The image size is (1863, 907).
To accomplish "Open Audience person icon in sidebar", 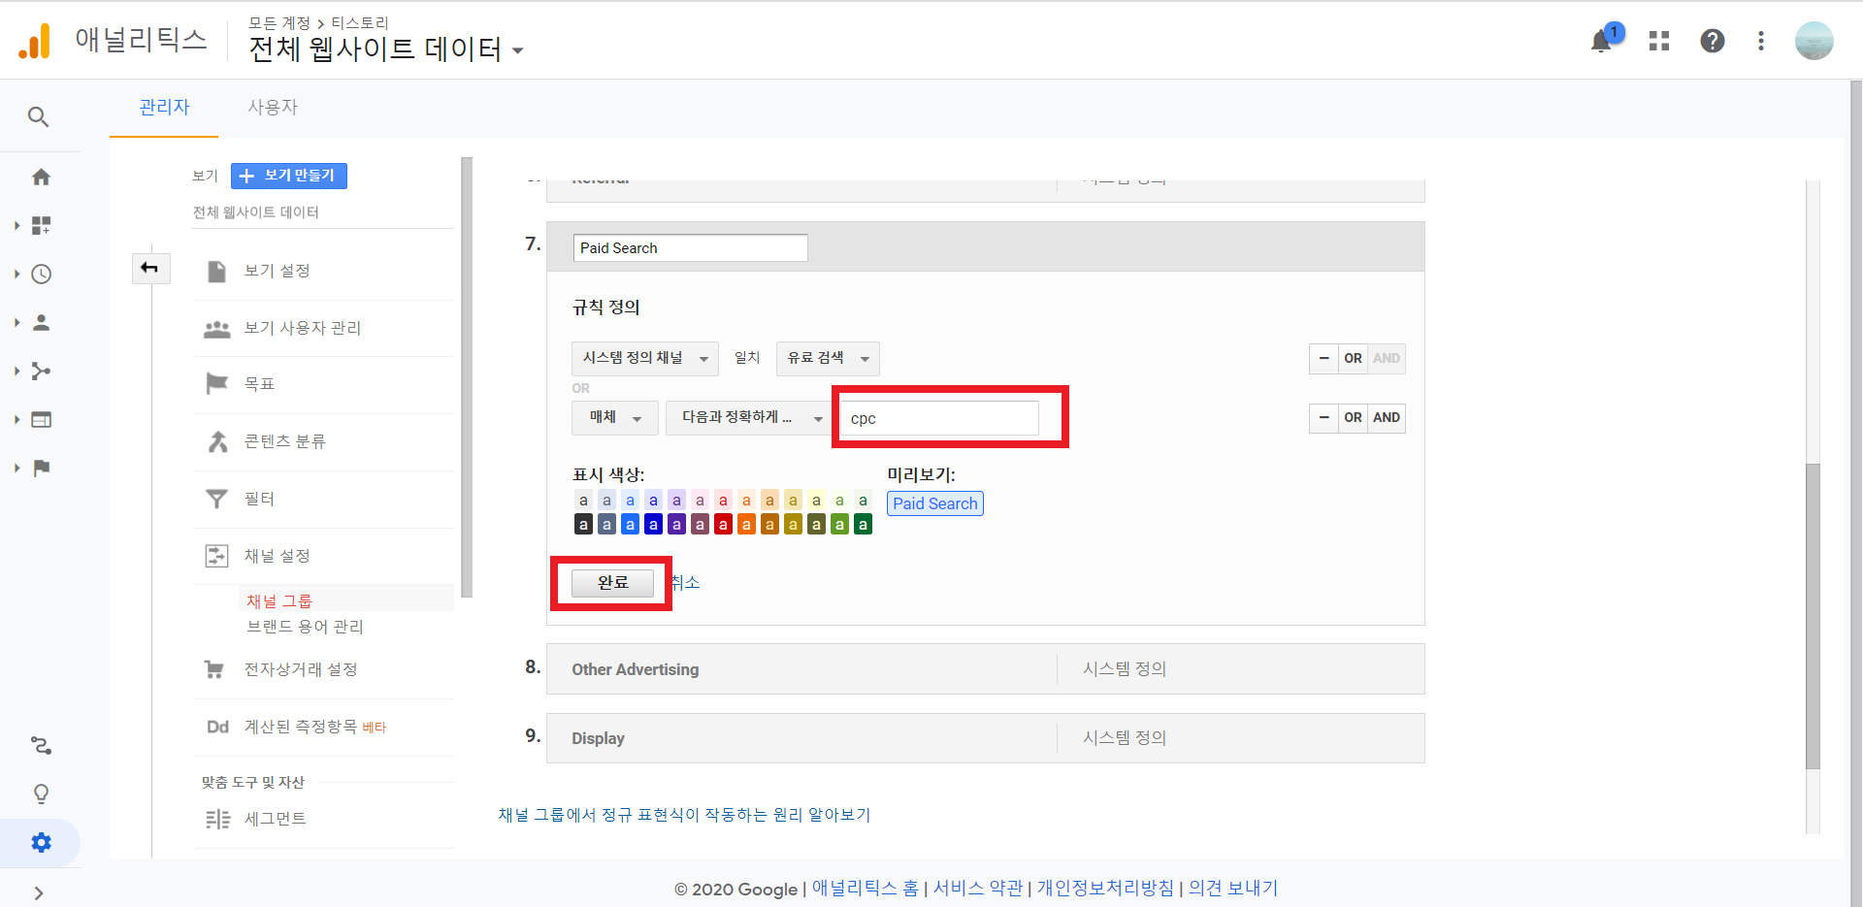I will pyautogui.click(x=41, y=322).
